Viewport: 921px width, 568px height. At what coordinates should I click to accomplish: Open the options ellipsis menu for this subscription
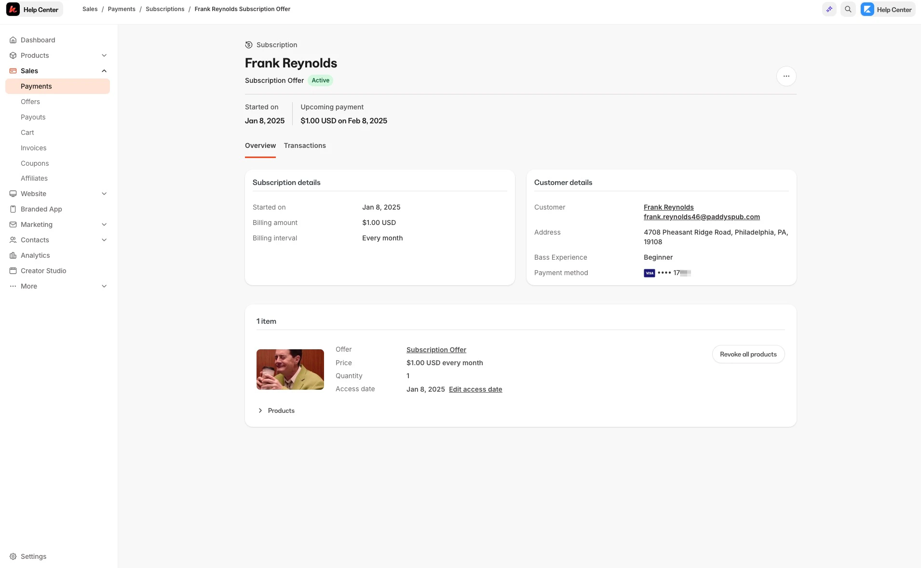(786, 76)
